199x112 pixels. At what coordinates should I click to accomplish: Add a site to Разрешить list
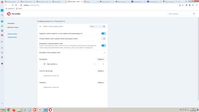[101, 82]
